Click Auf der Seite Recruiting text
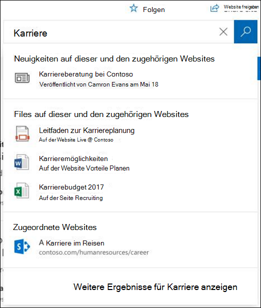The width and height of the screenshot is (261, 308). tap(70, 198)
